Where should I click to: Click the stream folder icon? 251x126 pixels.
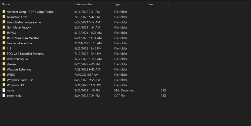tap(4, 64)
